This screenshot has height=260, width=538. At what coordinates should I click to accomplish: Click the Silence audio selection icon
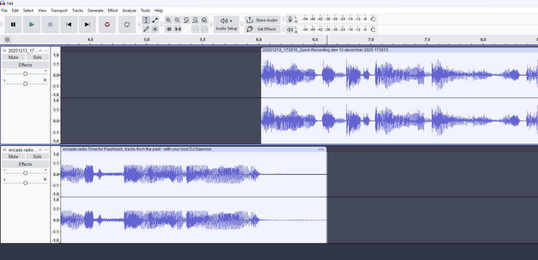(178, 29)
